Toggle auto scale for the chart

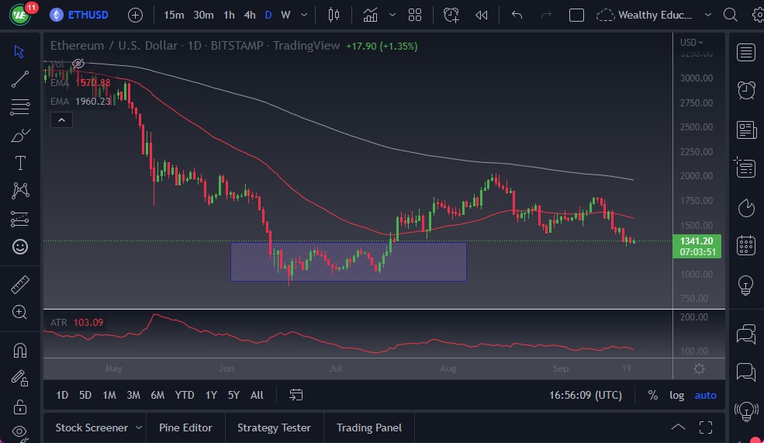(706, 395)
